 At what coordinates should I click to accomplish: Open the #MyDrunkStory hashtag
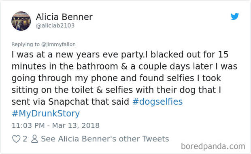(46, 114)
